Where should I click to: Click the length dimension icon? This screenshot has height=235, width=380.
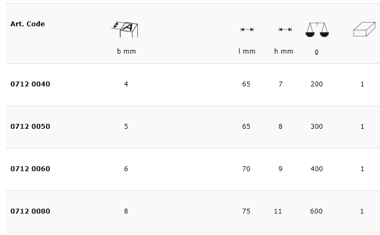pyautogui.click(x=247, y=30)
